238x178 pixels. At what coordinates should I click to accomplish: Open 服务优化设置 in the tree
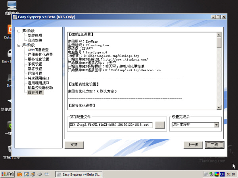tap(38, 59)
